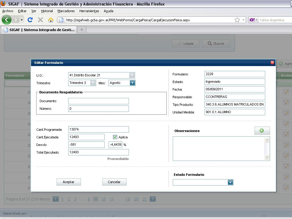Click the Documento text field
This screenshot has height=219, width=292.
98,101
